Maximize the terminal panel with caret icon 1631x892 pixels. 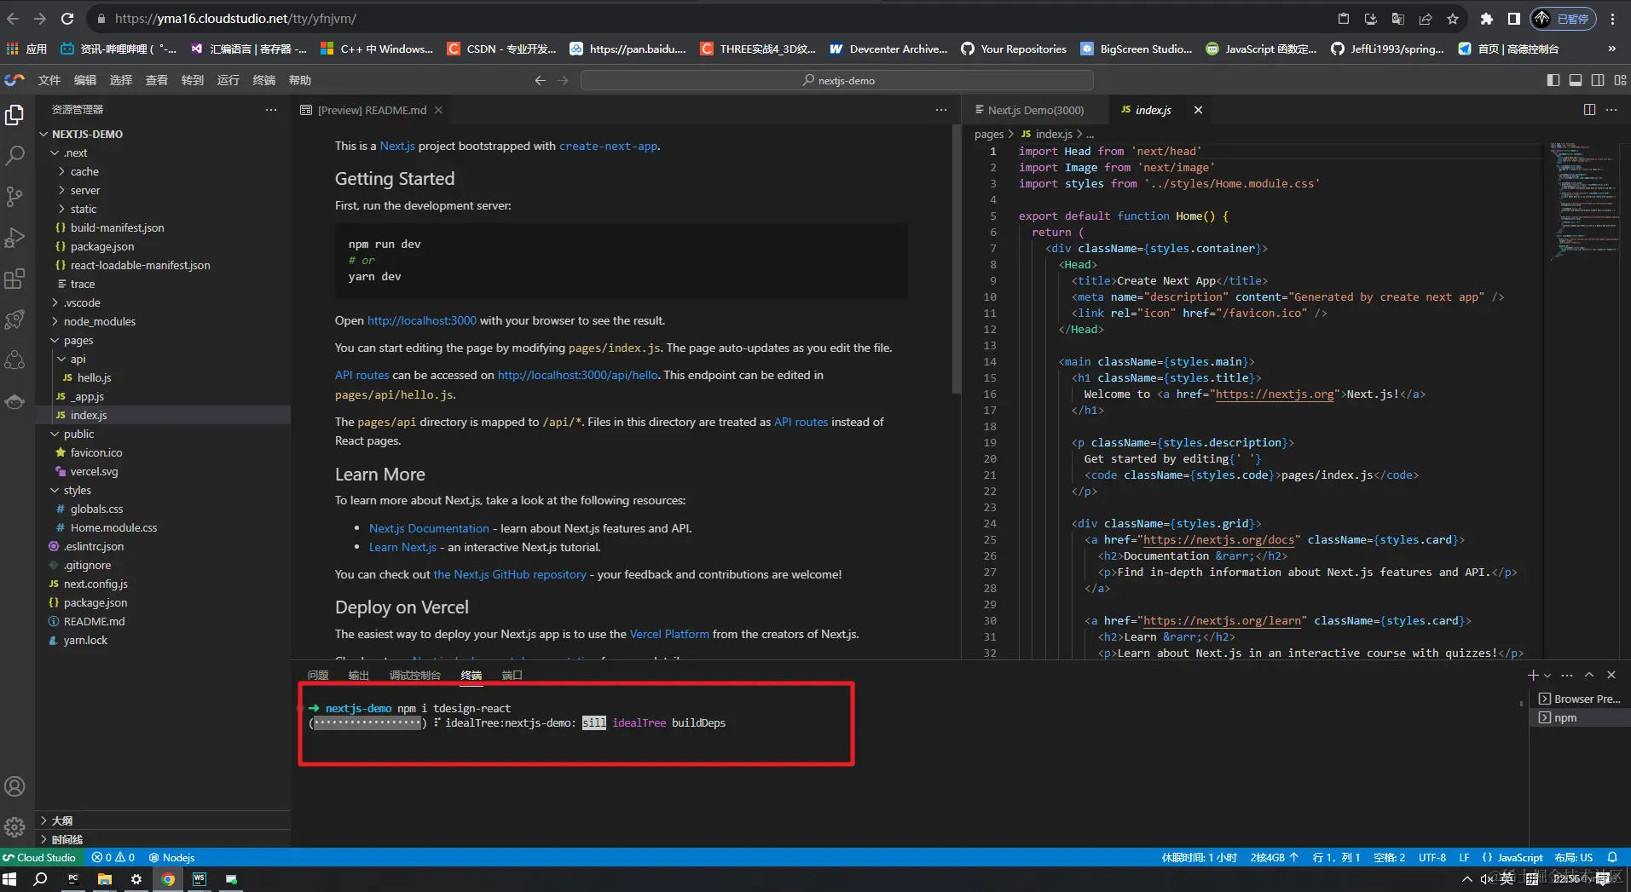tap(1589, 675)
